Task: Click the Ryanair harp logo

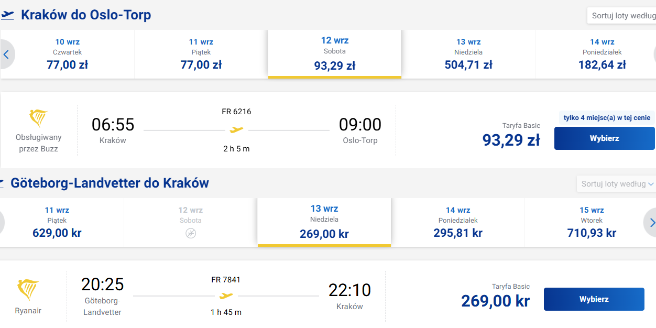Action: pos(28,290)
